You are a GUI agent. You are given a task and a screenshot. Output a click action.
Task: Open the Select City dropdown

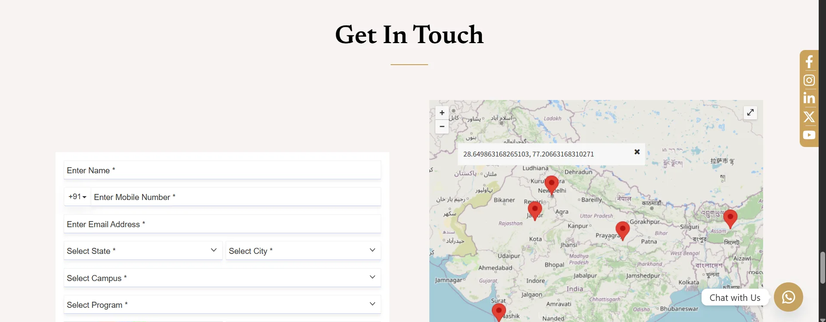point(303,251)
